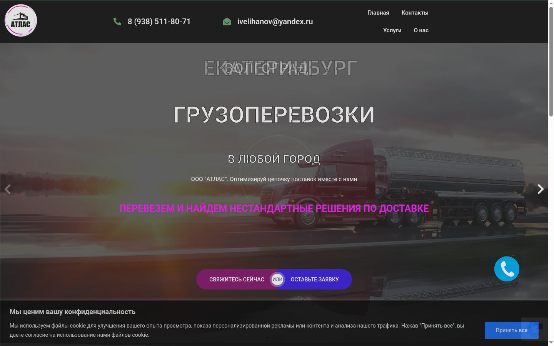
Task: Click the Оставьте заявку button
Action: tap(315, 279)
